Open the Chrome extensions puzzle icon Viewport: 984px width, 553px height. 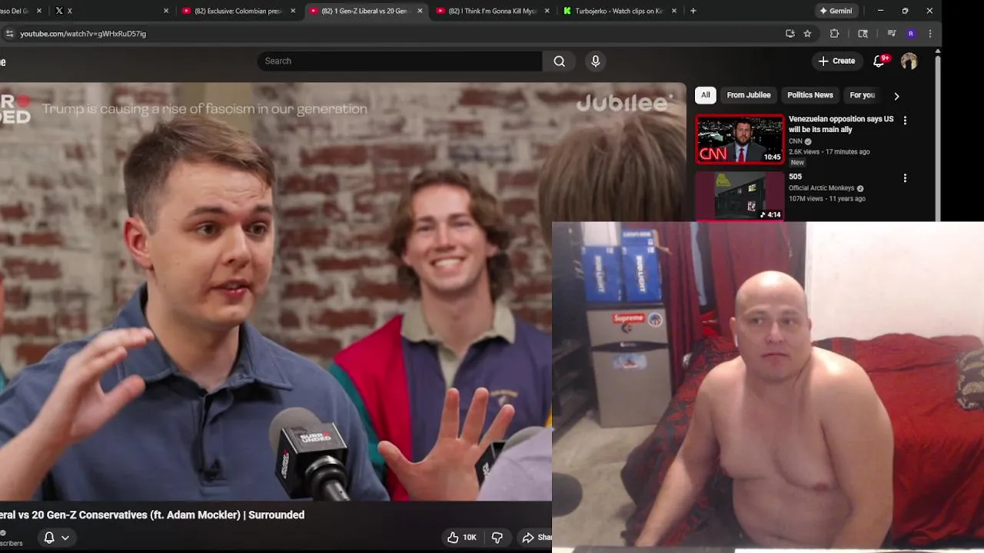coord(834,34)
